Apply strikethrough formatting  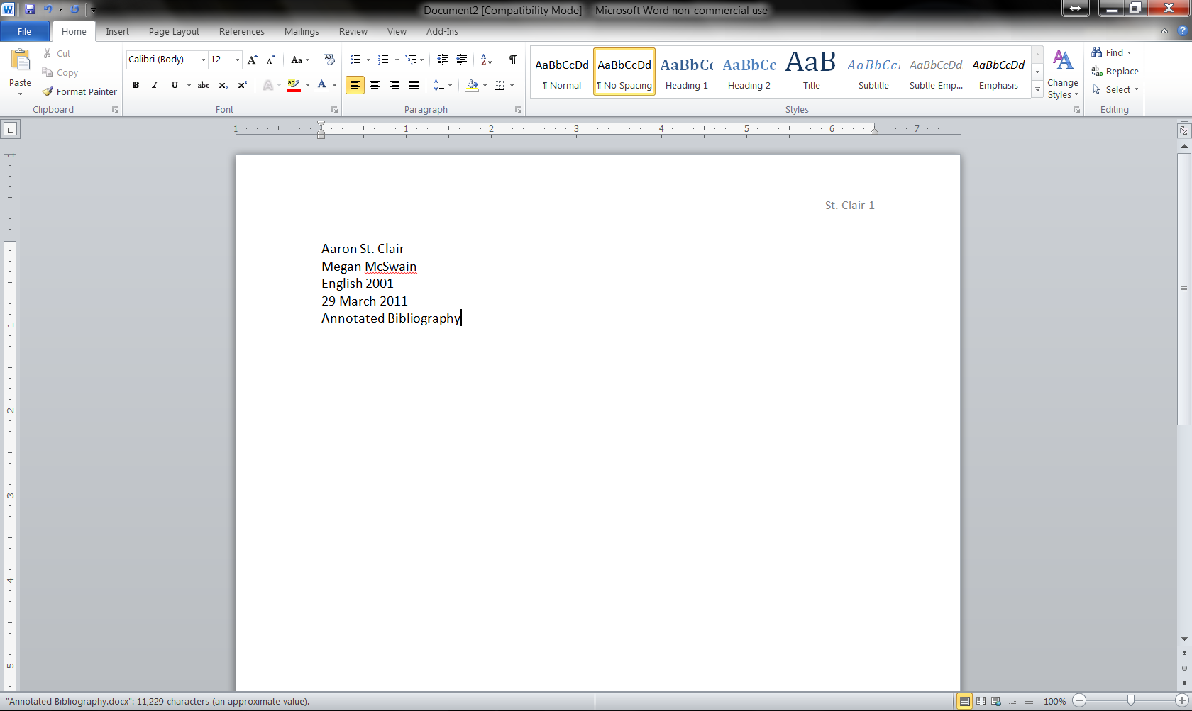click(x=204, y=85)
